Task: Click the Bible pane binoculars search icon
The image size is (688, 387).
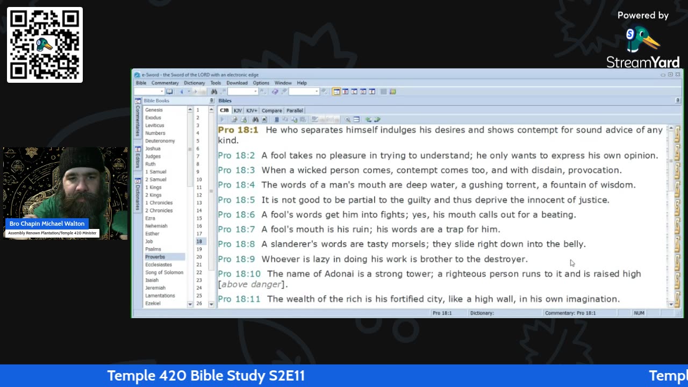Action: [x=255, y=119]
